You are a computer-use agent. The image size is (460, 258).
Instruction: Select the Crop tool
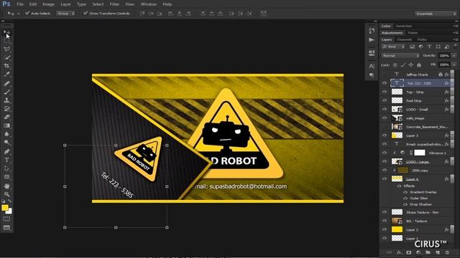(6, 66)
